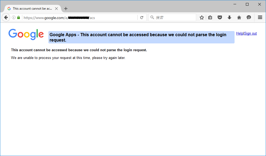266x156 pixels.
Task: Click the Sign out link
Action: coord(250,33)
